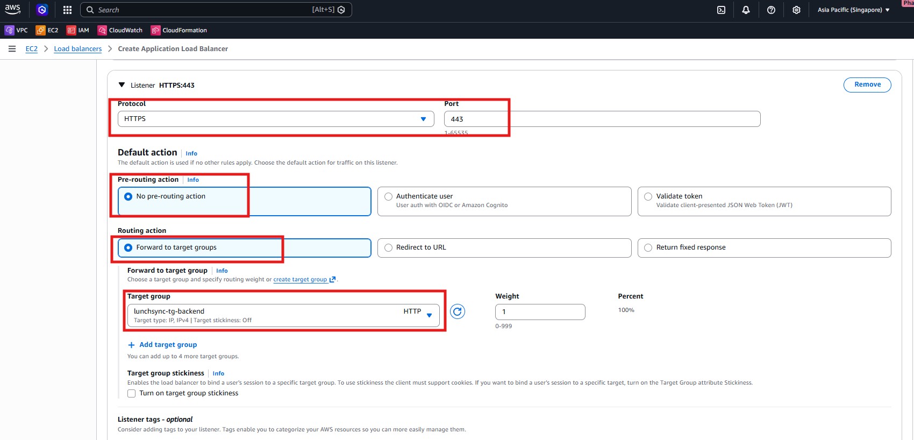This screenshot has height=440, width=914.
Task: Open the Protocol HTTPS dropdown
Action: click(x=275, y=119)
